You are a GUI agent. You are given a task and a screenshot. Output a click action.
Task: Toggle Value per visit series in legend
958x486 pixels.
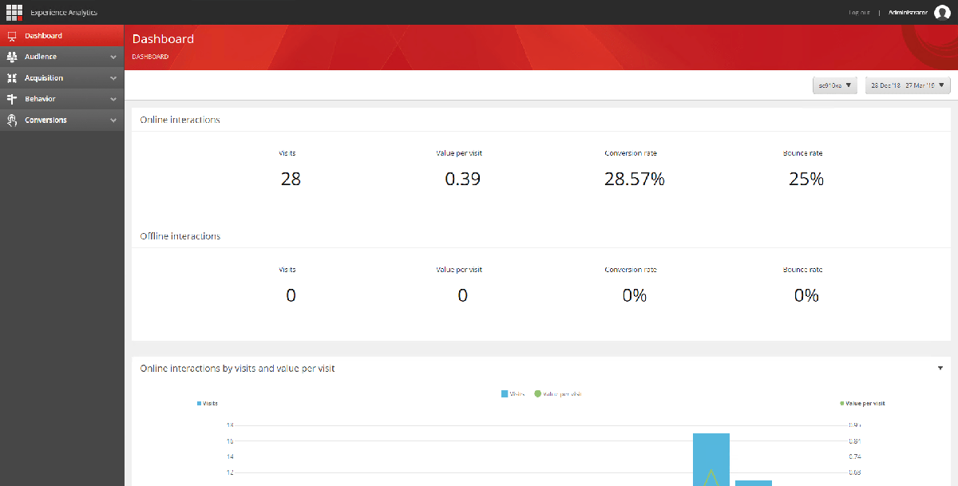(x=558, y=393)
